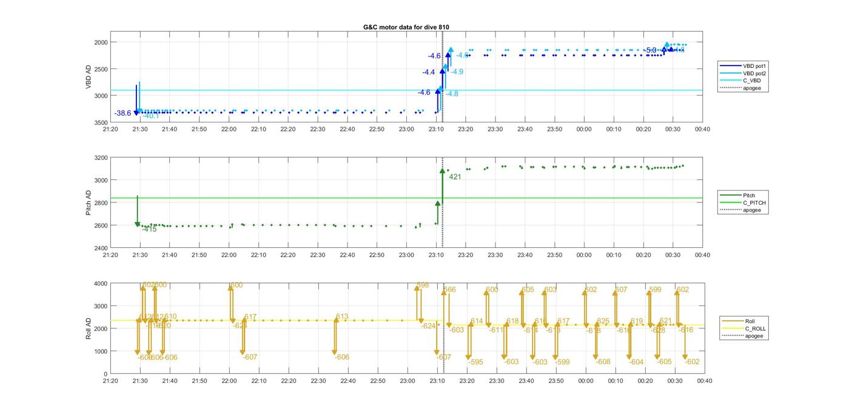849x420 pixels.
Task: Click the "613" roll data label
Action: tap(342, 316)
